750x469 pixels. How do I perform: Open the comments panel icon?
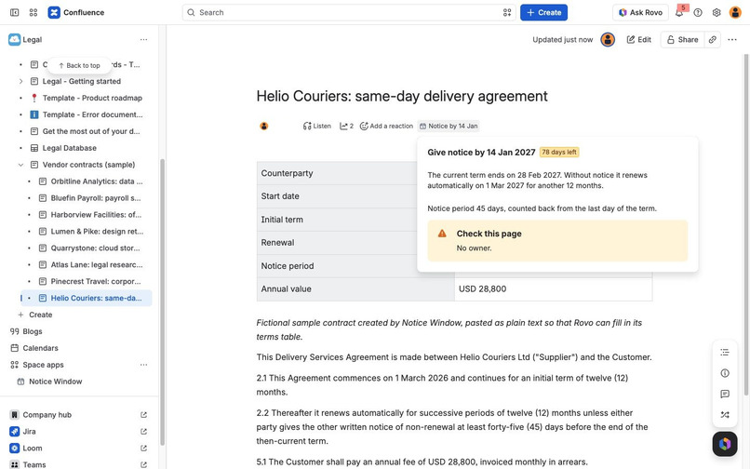(x=725, y=394)
